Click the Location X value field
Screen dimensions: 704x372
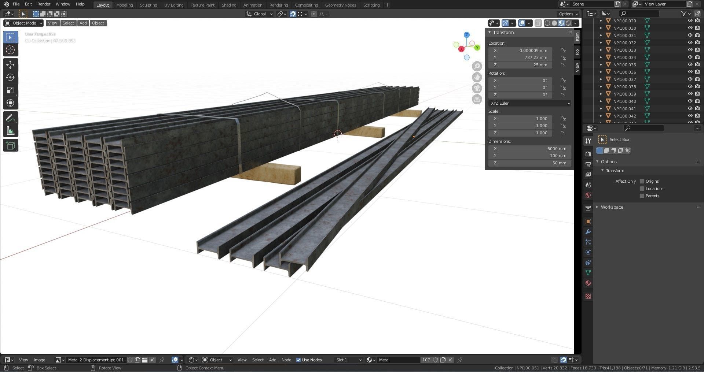pos(520,51)
